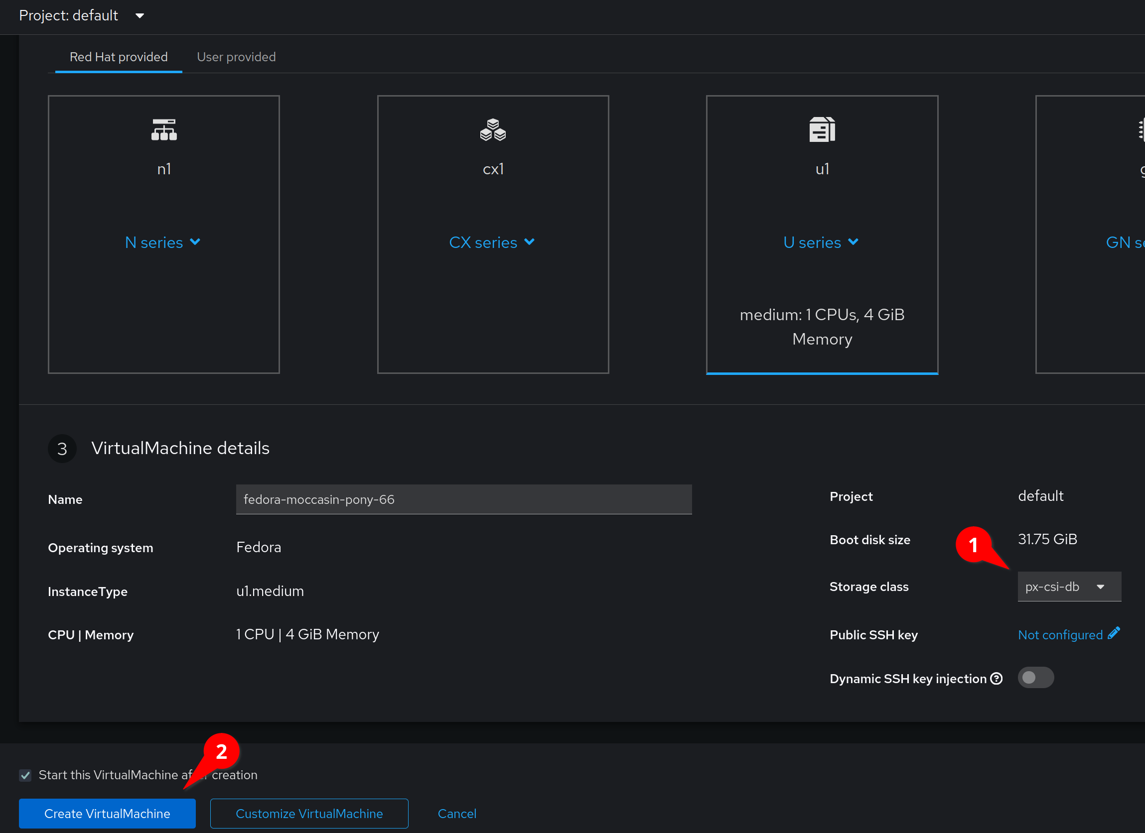Open the U series size selector
The width and height of the screenshot is (1145, 833).
(821, 242)
